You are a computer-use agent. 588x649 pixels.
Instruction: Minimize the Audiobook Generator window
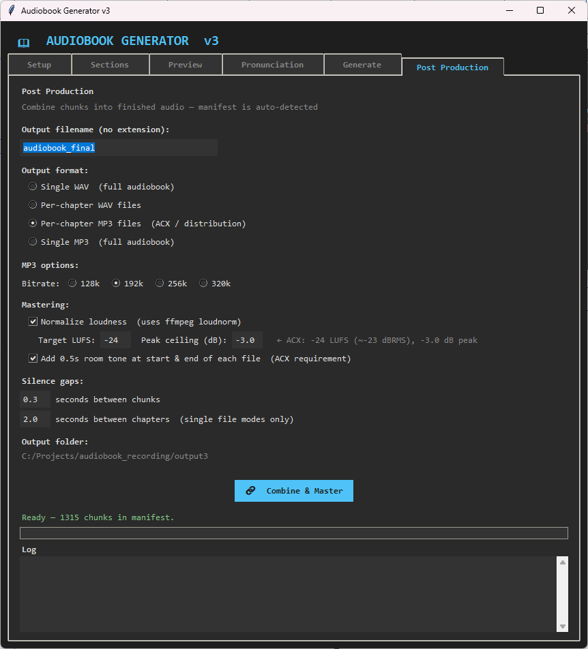pyautogui.click(x=510, y=10)
